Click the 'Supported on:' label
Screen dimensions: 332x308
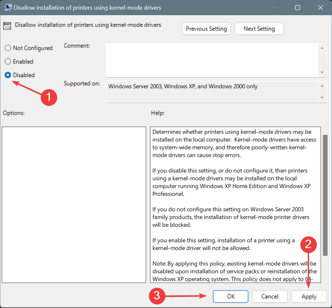[x=82, y=84]
